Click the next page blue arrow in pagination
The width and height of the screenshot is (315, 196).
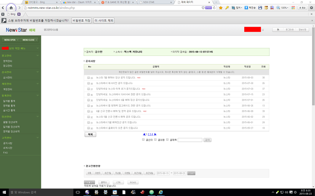pos(155,134)
